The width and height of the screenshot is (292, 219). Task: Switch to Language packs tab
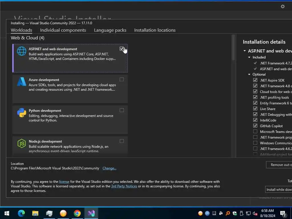(110, 30)
